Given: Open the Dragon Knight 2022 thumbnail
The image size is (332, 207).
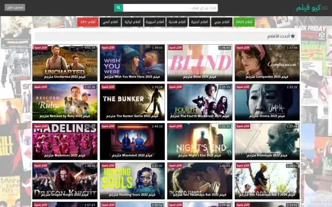Looking at the screenshot, I should pyautogui.click(x=65, y=181).
